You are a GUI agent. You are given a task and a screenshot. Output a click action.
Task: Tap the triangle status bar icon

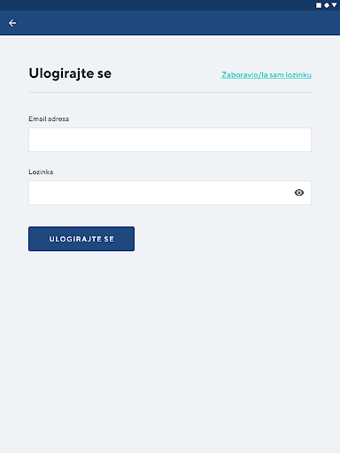coord(334,5)
